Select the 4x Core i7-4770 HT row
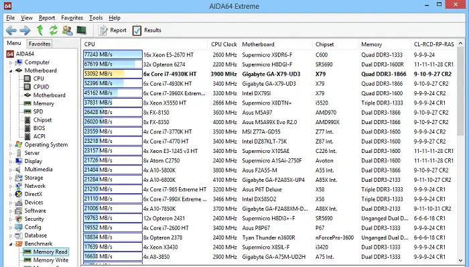This screenshot has width=469, height=267. click(x=269, y=142)
